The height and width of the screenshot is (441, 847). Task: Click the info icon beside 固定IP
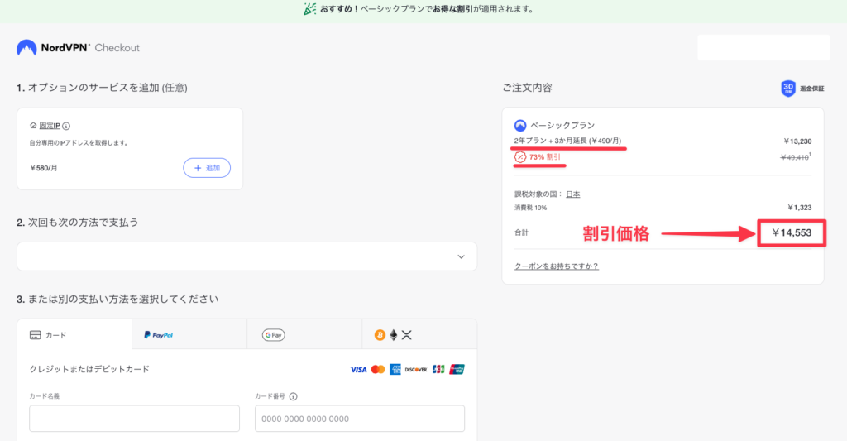(x=66, y=126)
